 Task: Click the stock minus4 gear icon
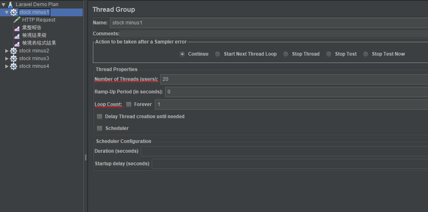[x=14, y=66]
